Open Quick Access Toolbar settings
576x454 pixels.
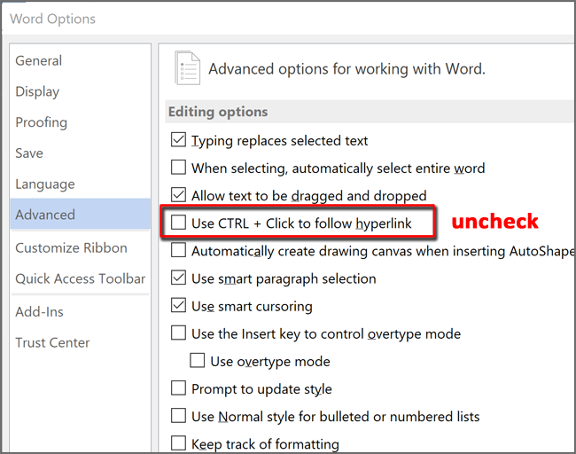(x=80, y=279)
